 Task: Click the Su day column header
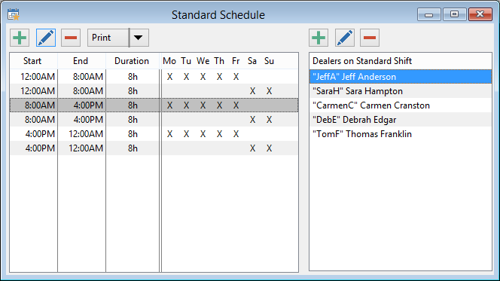point(269,61)
